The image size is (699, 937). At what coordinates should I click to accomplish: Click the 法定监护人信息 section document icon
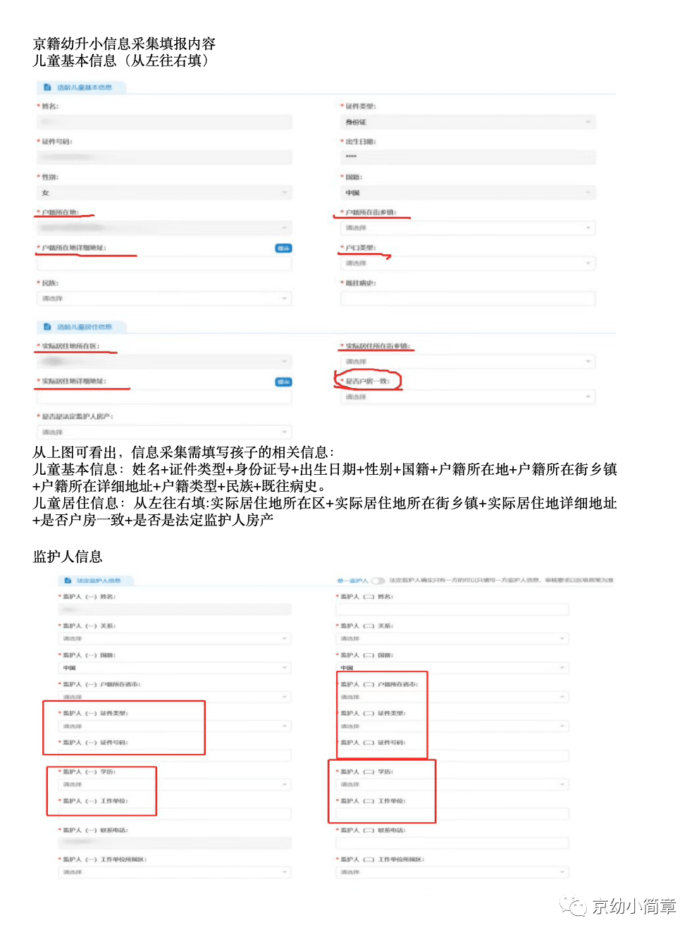pyautogui.click(x=68, y=581)
